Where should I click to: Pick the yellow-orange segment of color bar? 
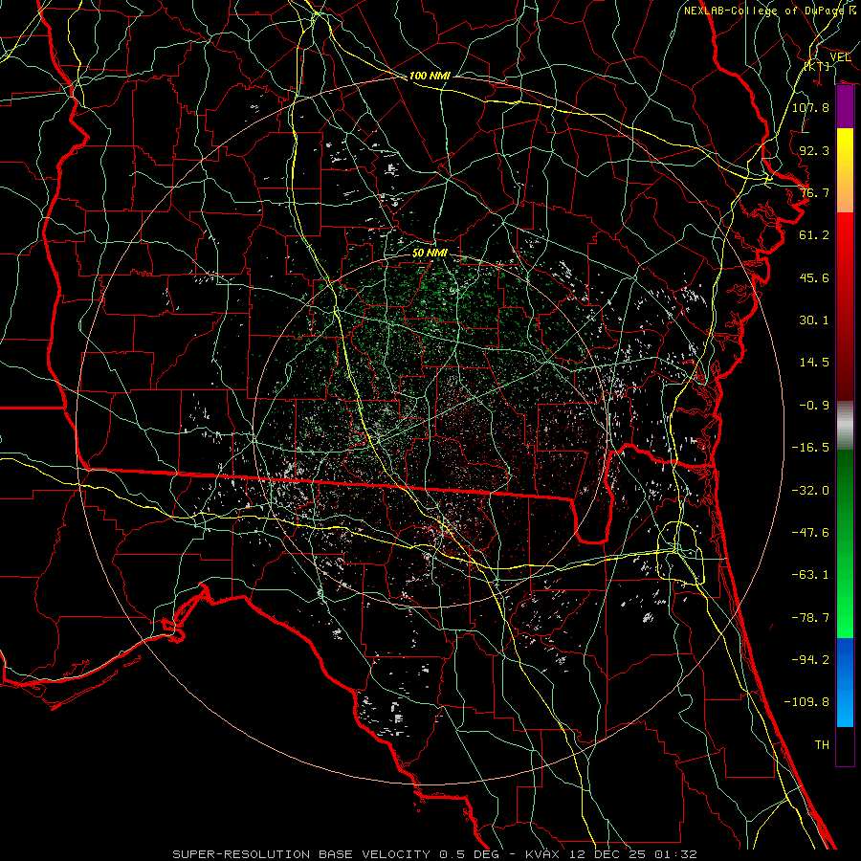pyautogui.click(x=845, y=170)
